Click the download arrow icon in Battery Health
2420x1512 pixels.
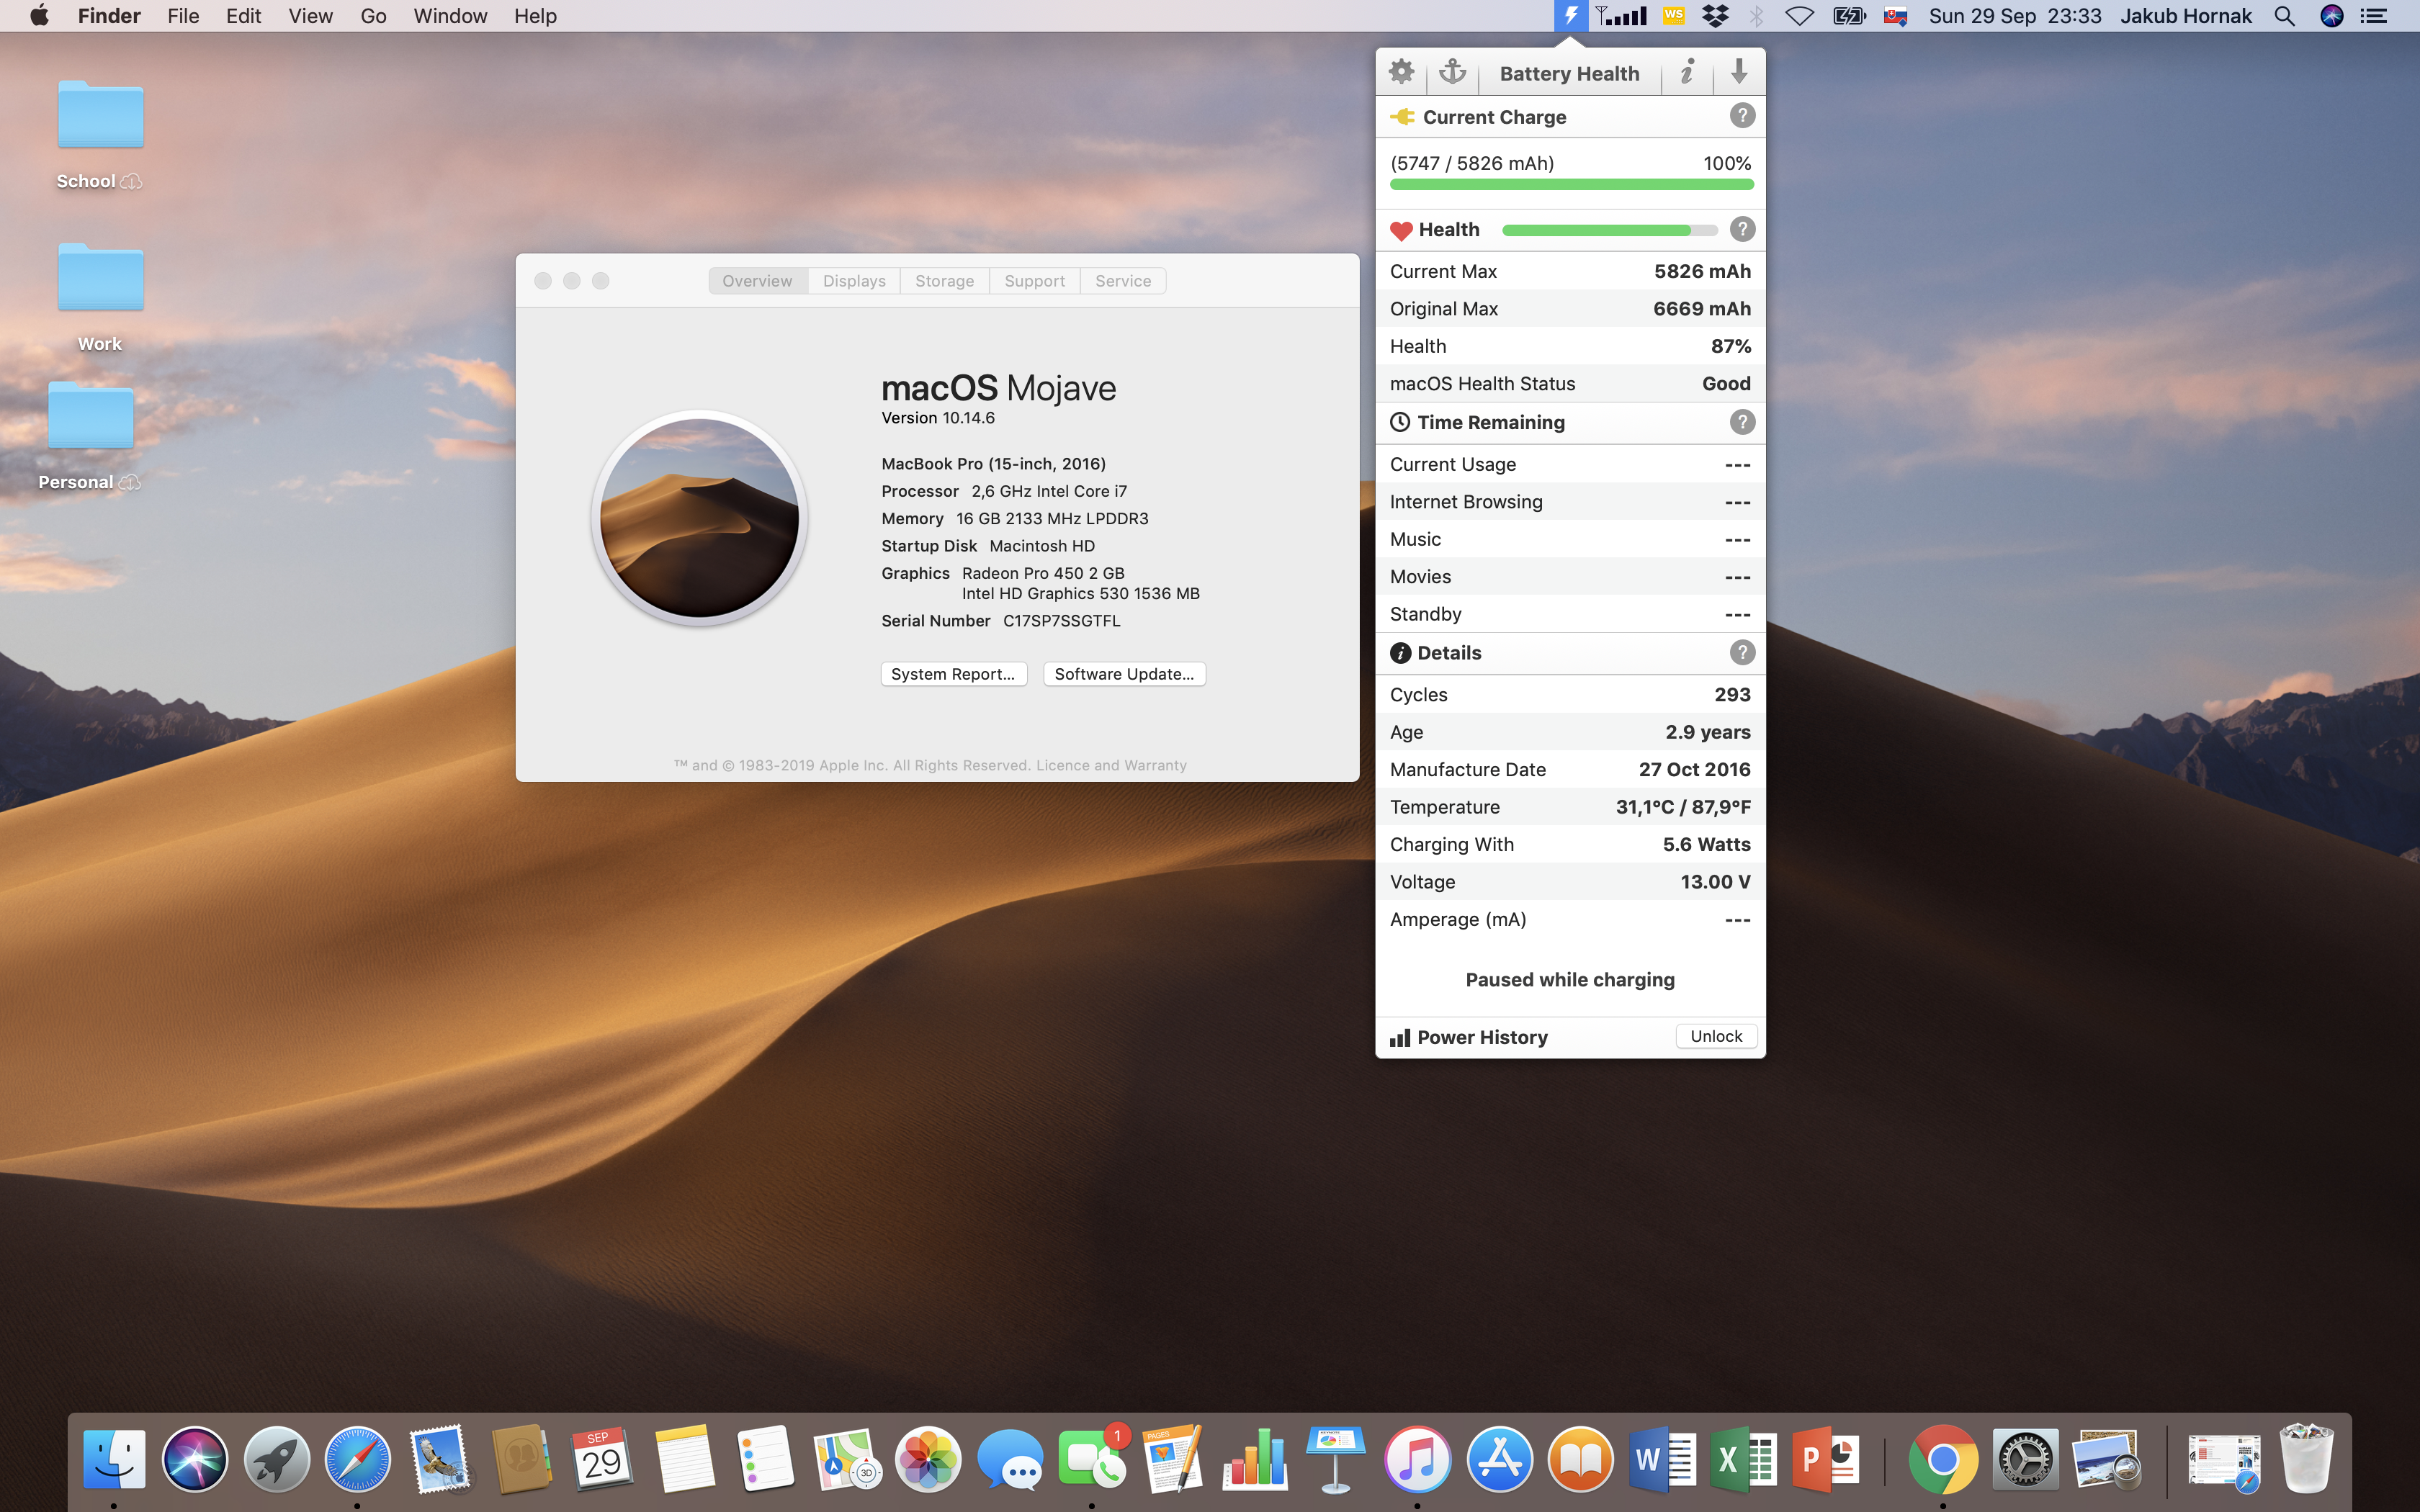[1739, 72]
